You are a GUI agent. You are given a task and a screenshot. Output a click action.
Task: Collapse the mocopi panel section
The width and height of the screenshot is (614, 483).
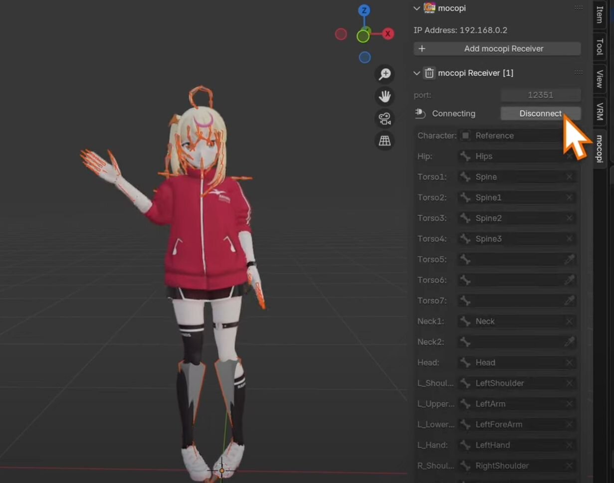click(x=417, y=8)
